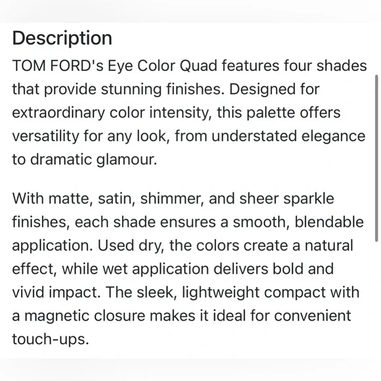
Task: Click the words "With matte, satin"
Action: pyautogui.click(x=72, y=198)
